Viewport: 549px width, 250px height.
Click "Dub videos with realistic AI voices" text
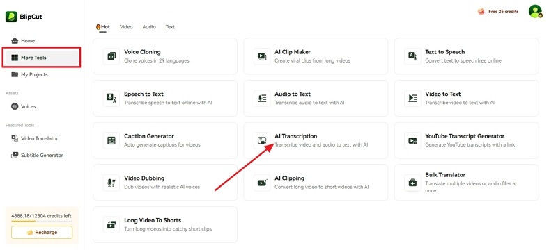[162, 187]
